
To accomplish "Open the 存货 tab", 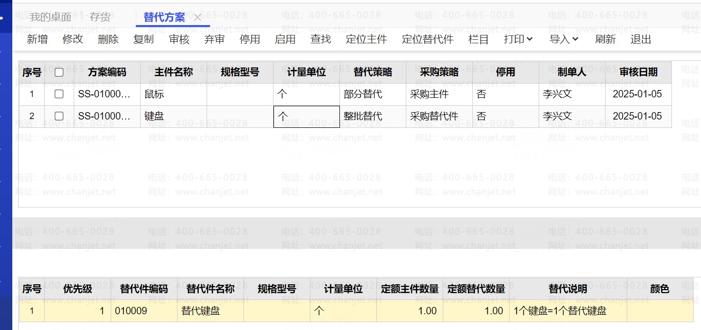I will [100, 17].
